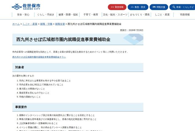Click the 対象者 section heading

point(19,67)
